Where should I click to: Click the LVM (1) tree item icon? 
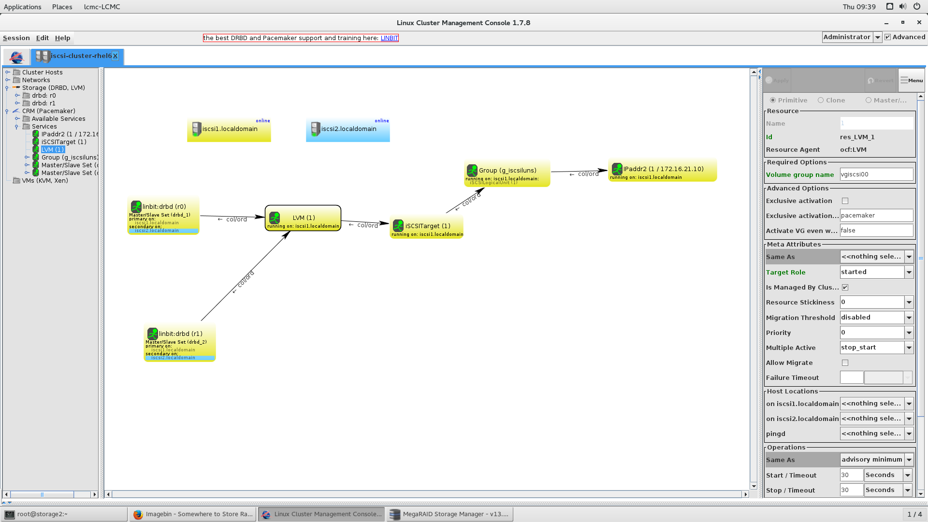click(36, 149)
